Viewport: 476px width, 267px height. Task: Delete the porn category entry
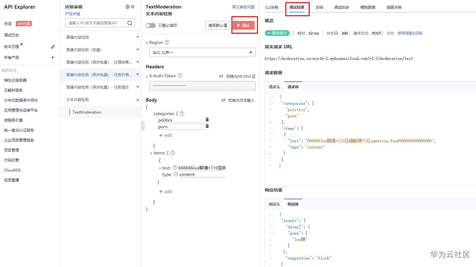click(x=207, y=126)
